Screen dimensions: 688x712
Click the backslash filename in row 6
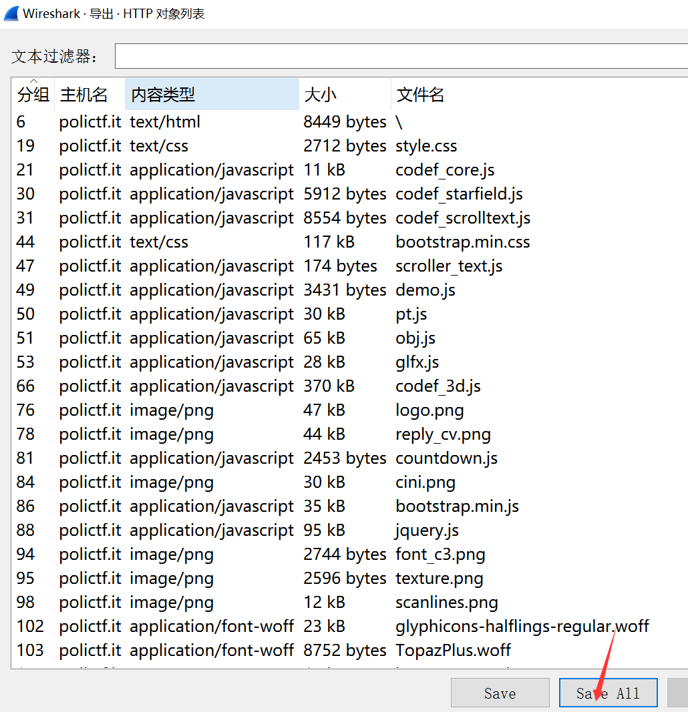click(399, 121)
